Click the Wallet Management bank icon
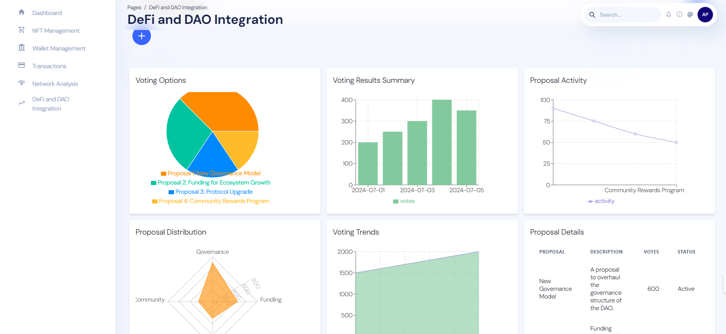The height and width of the screenshot is (334, 726). pyautogui.click(x=22, y=48)
